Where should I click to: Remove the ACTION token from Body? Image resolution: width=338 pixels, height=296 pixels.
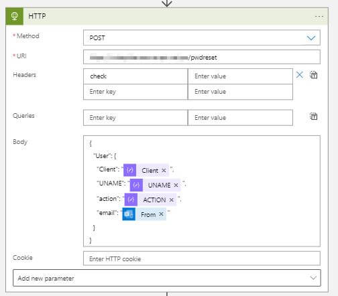click(171, 200)
